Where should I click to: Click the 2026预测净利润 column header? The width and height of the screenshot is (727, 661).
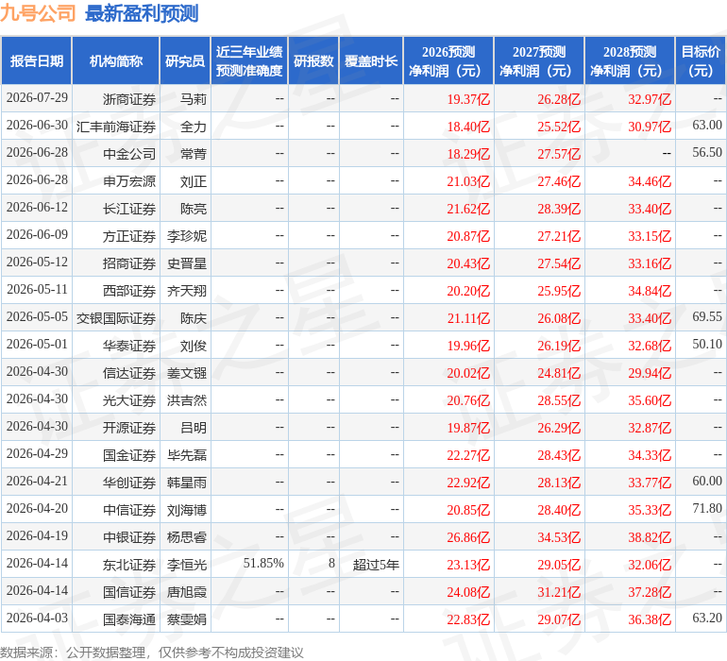448,60
